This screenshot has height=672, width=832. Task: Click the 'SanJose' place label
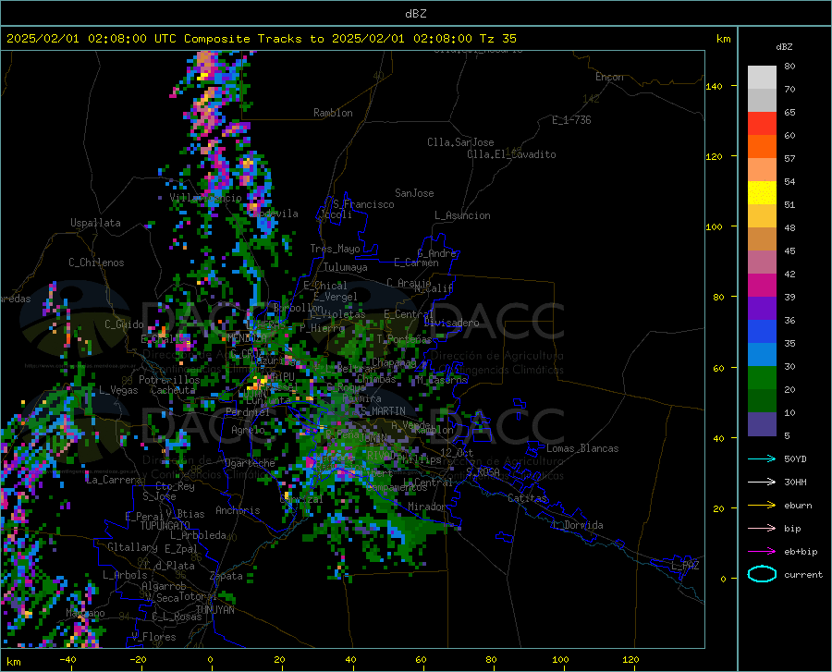point(414,193)
